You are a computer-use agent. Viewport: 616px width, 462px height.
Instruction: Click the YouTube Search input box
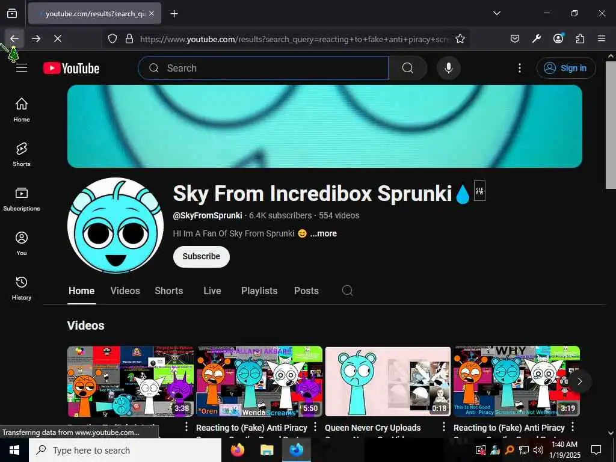click(263, 68)
